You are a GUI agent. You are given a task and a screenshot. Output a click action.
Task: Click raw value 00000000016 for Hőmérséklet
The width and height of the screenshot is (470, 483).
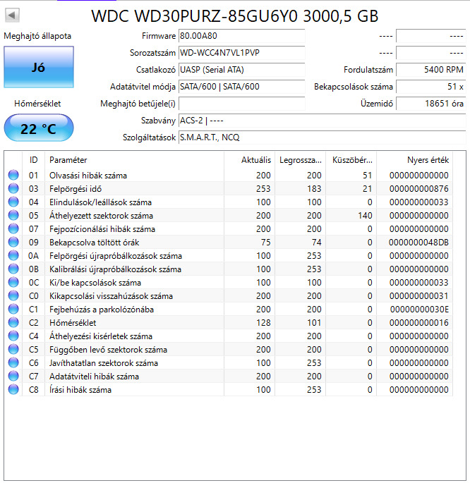[x=419, y=322]
